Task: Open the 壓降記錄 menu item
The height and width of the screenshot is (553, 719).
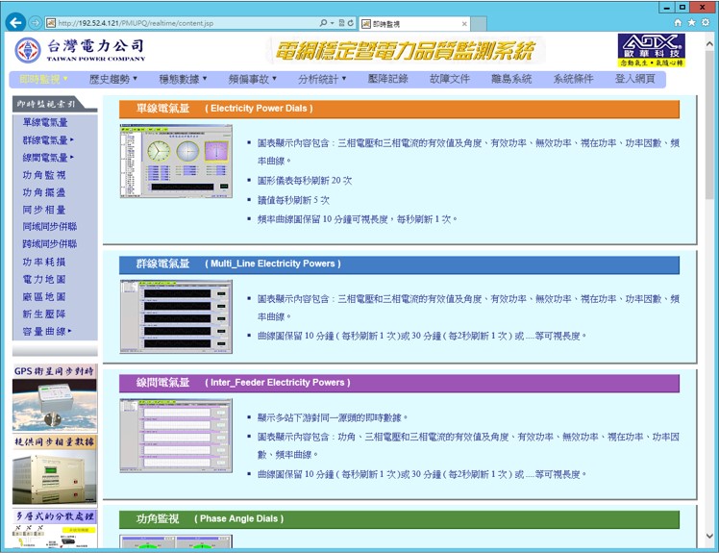Action: (387, 79)
